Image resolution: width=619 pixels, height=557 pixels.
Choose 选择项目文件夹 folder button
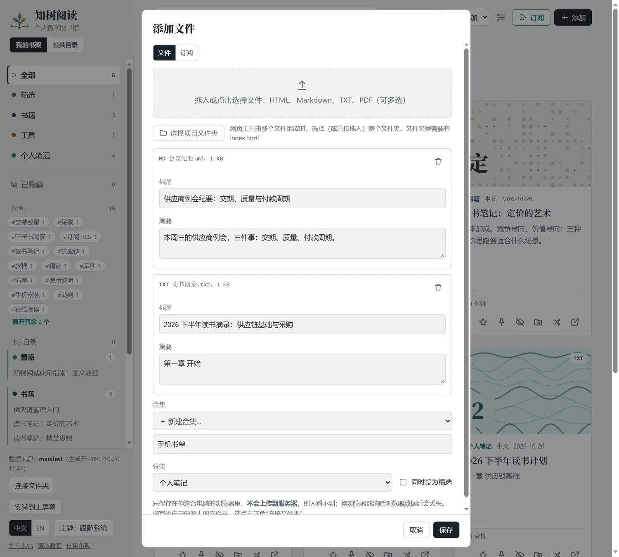click(x=189, y=133)
